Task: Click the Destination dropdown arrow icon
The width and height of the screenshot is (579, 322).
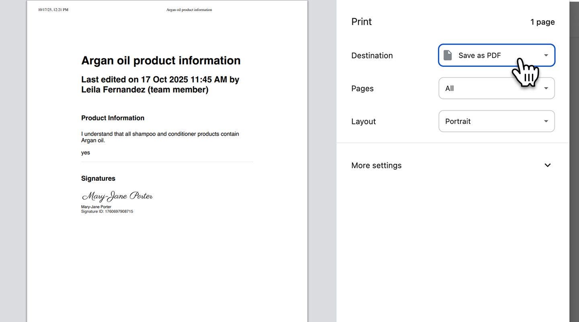Action: pyautogui.click(x=546, y=55)
